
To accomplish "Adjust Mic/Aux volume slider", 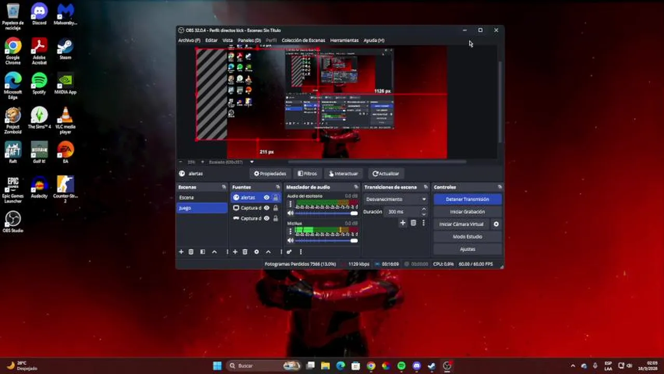I will (326, 241).
